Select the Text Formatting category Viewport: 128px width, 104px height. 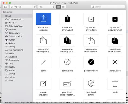click(17, 50)
